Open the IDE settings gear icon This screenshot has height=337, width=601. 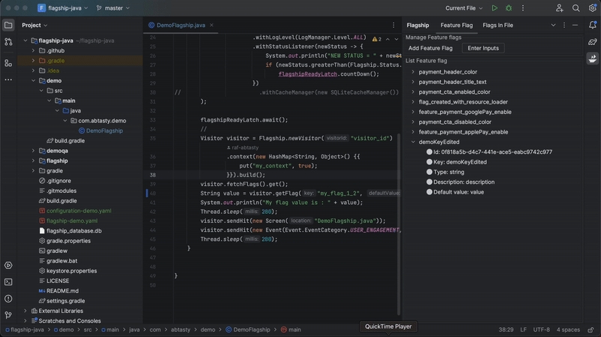[591, 8]
